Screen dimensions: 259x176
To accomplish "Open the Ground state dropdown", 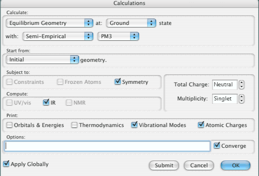I will tap(131, 23).
